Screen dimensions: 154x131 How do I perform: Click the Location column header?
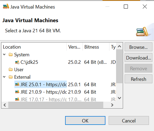[34, 47]
